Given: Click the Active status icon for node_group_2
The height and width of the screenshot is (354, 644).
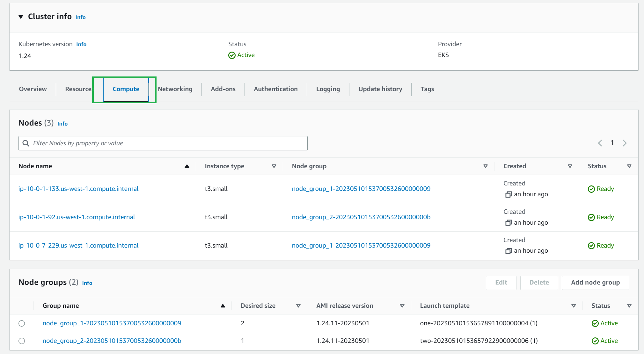Looking at the screenshot, I should [x=596, y=341].
